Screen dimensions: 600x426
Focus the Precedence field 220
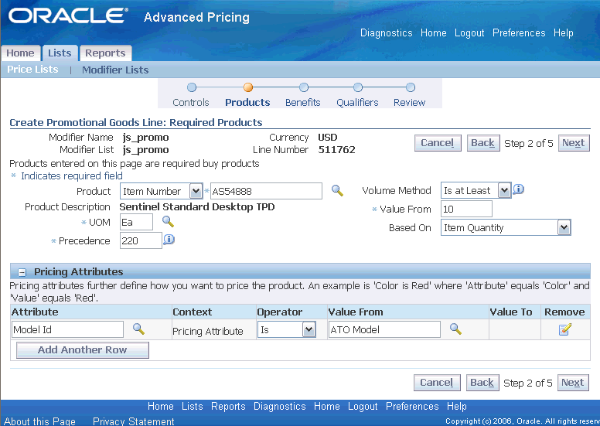pyautogui.click(x=141, y=240)
